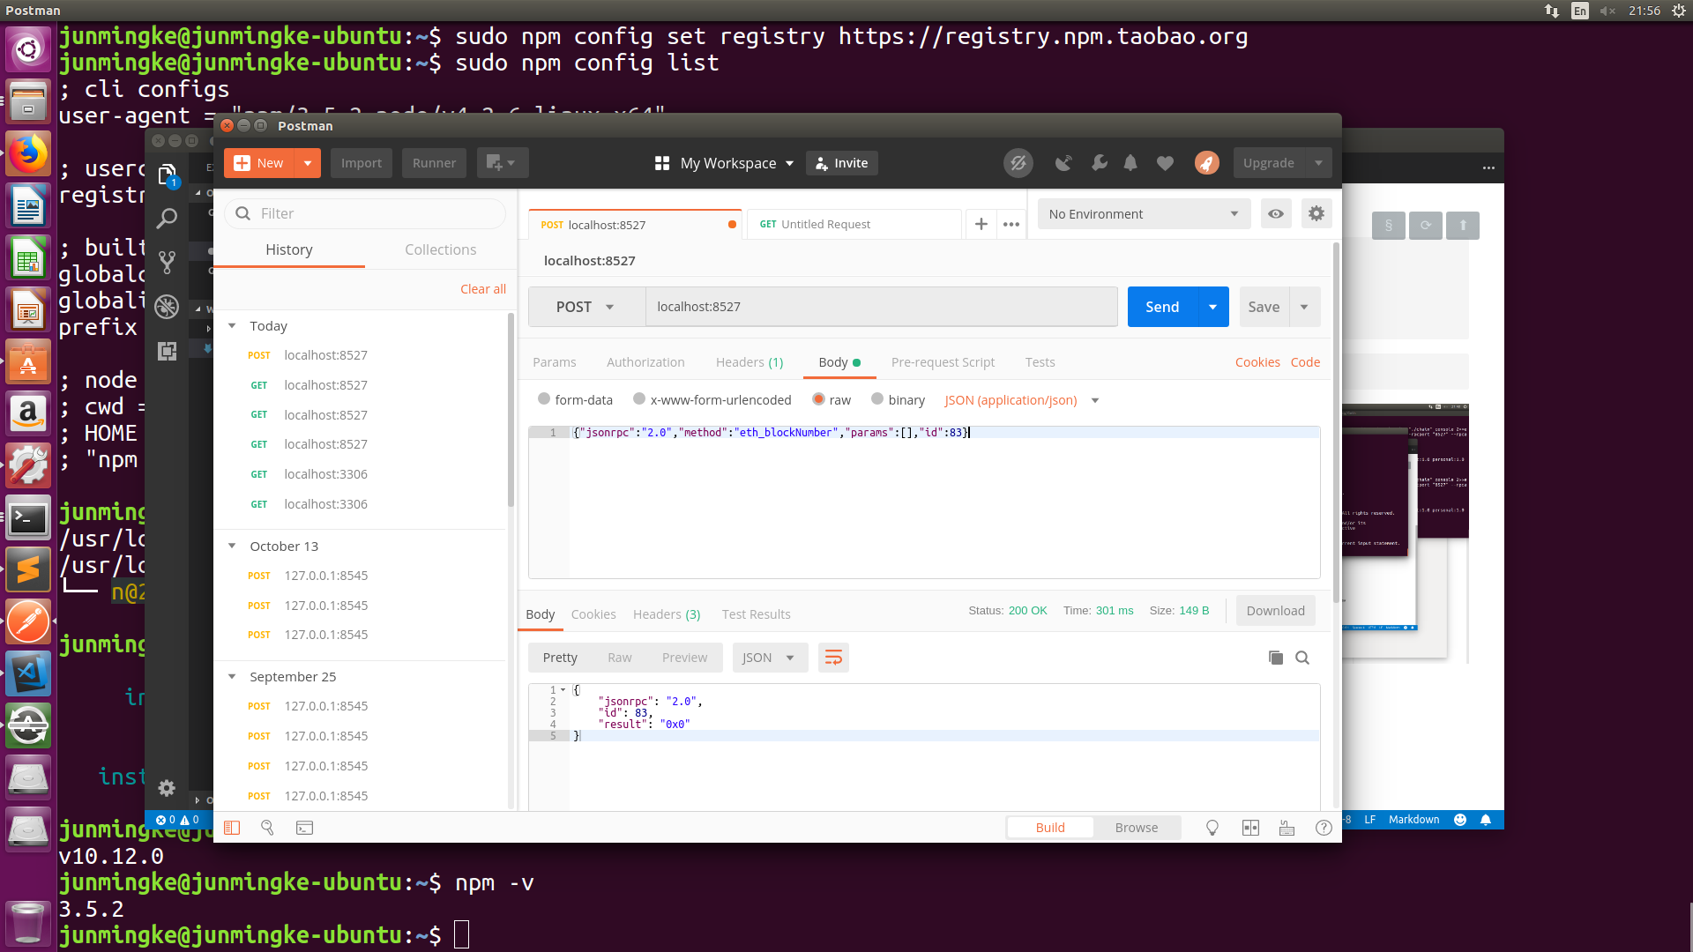This screenshot has width=1693, height=952.
Task: Toggle response word-wrap icon
Action: (x=833, y=658)
